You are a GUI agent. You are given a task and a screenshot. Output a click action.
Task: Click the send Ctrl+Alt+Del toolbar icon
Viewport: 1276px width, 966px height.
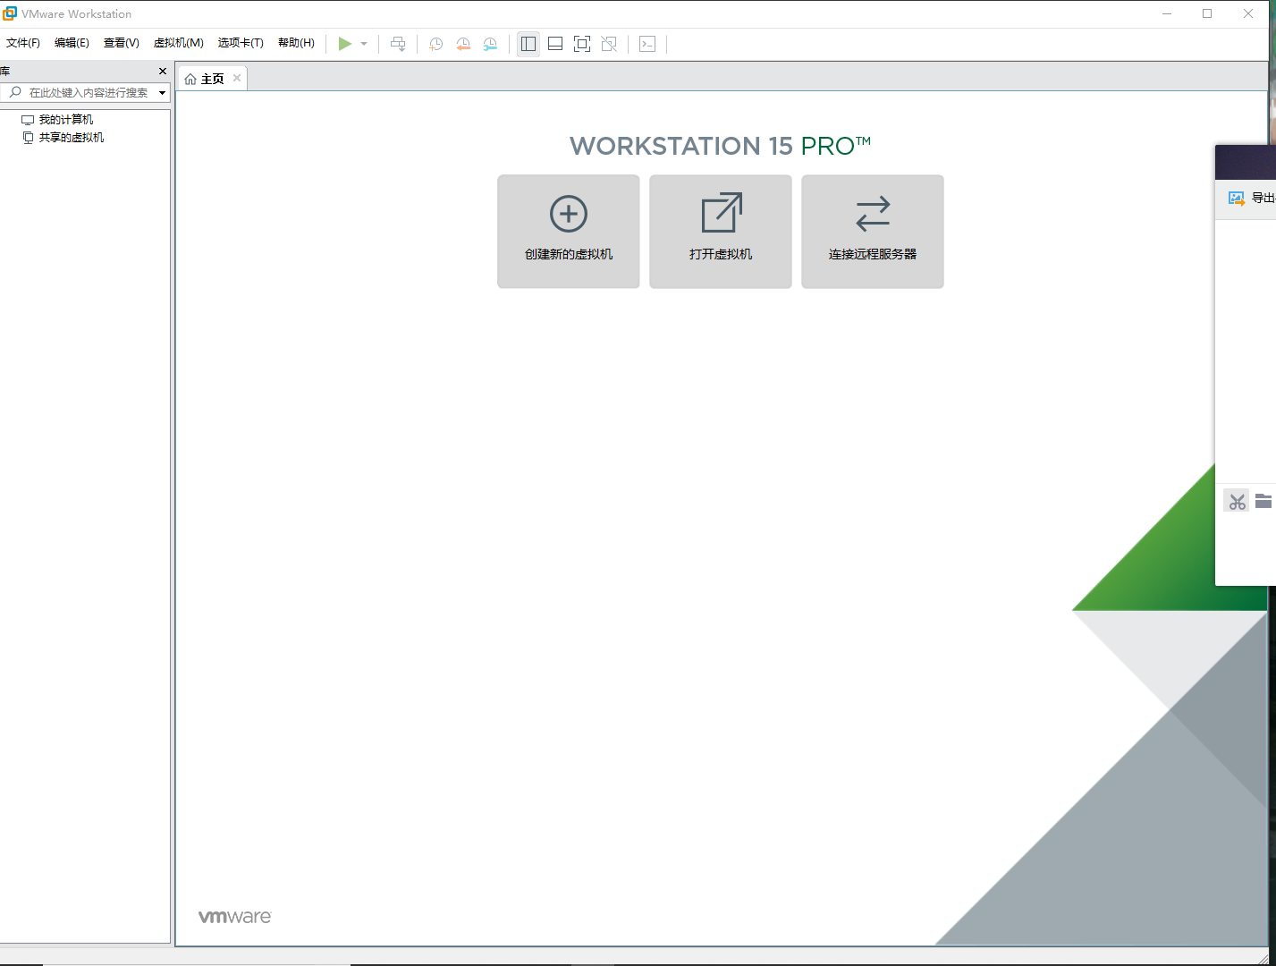point(398,44)
